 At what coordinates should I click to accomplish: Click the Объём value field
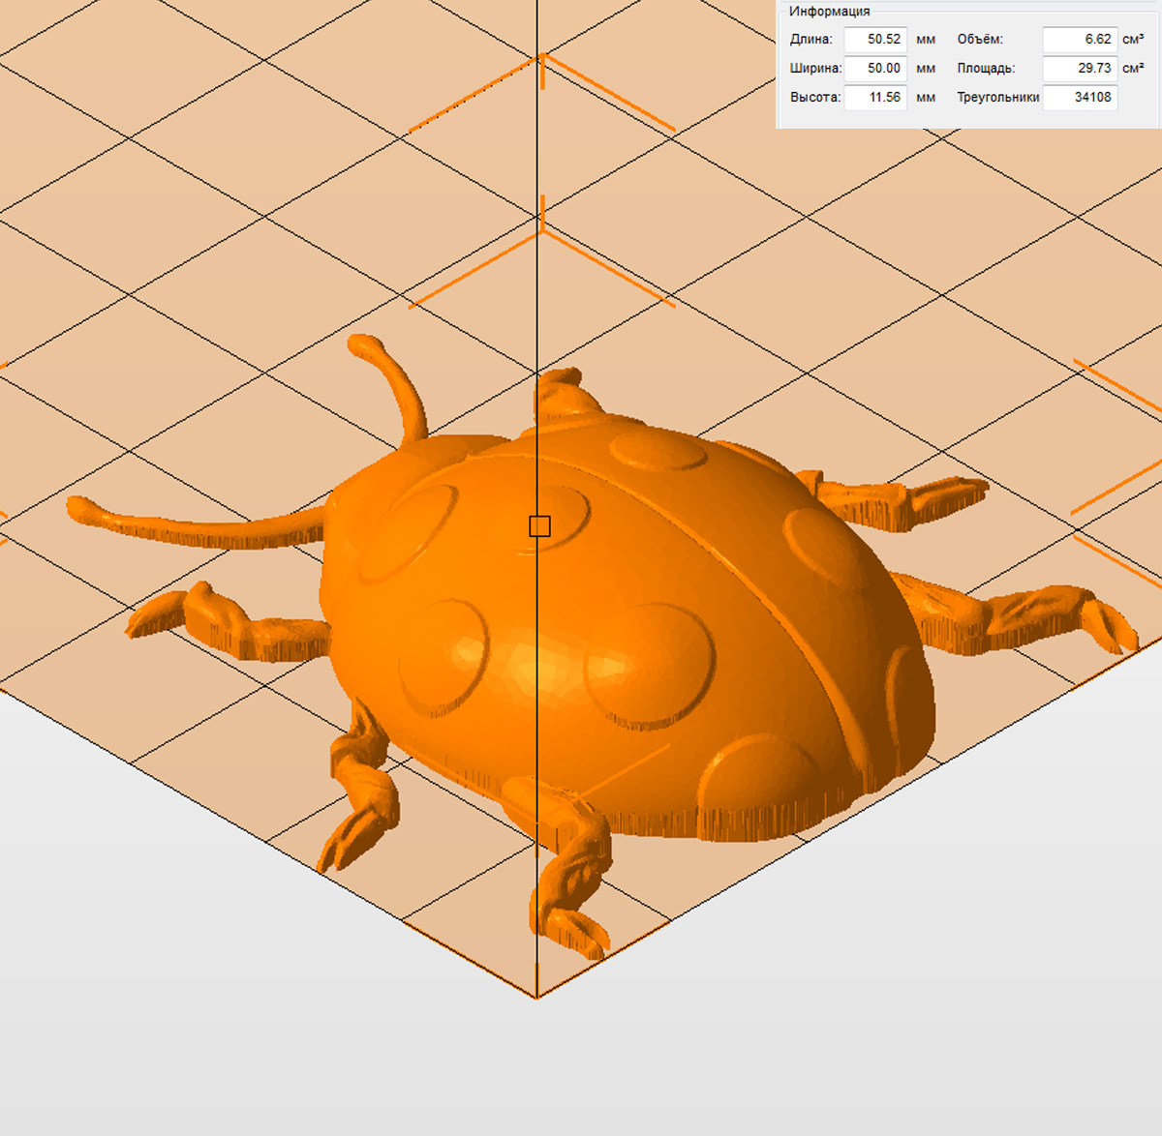pyautogui.click(x=1079, y=40)
